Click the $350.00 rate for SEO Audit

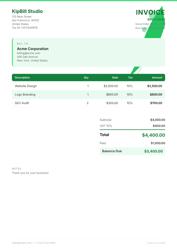point(112,103)
